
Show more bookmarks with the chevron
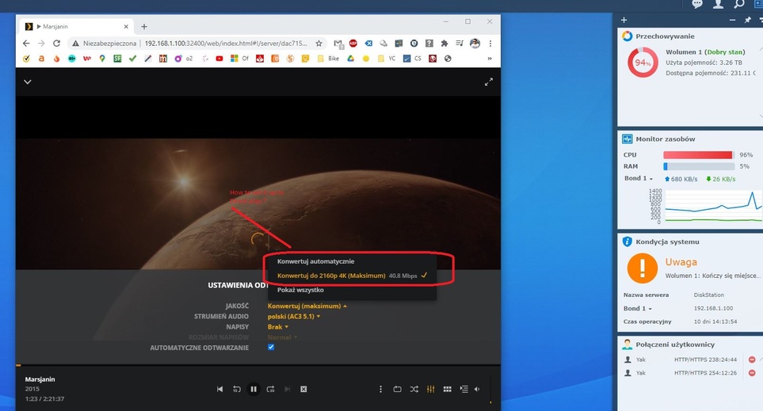click(x=490, y=59)
